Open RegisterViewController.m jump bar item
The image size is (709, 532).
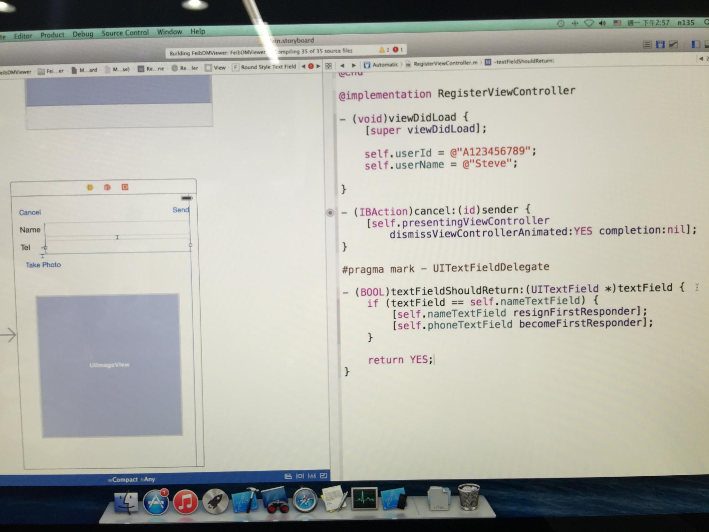point(442,63)
